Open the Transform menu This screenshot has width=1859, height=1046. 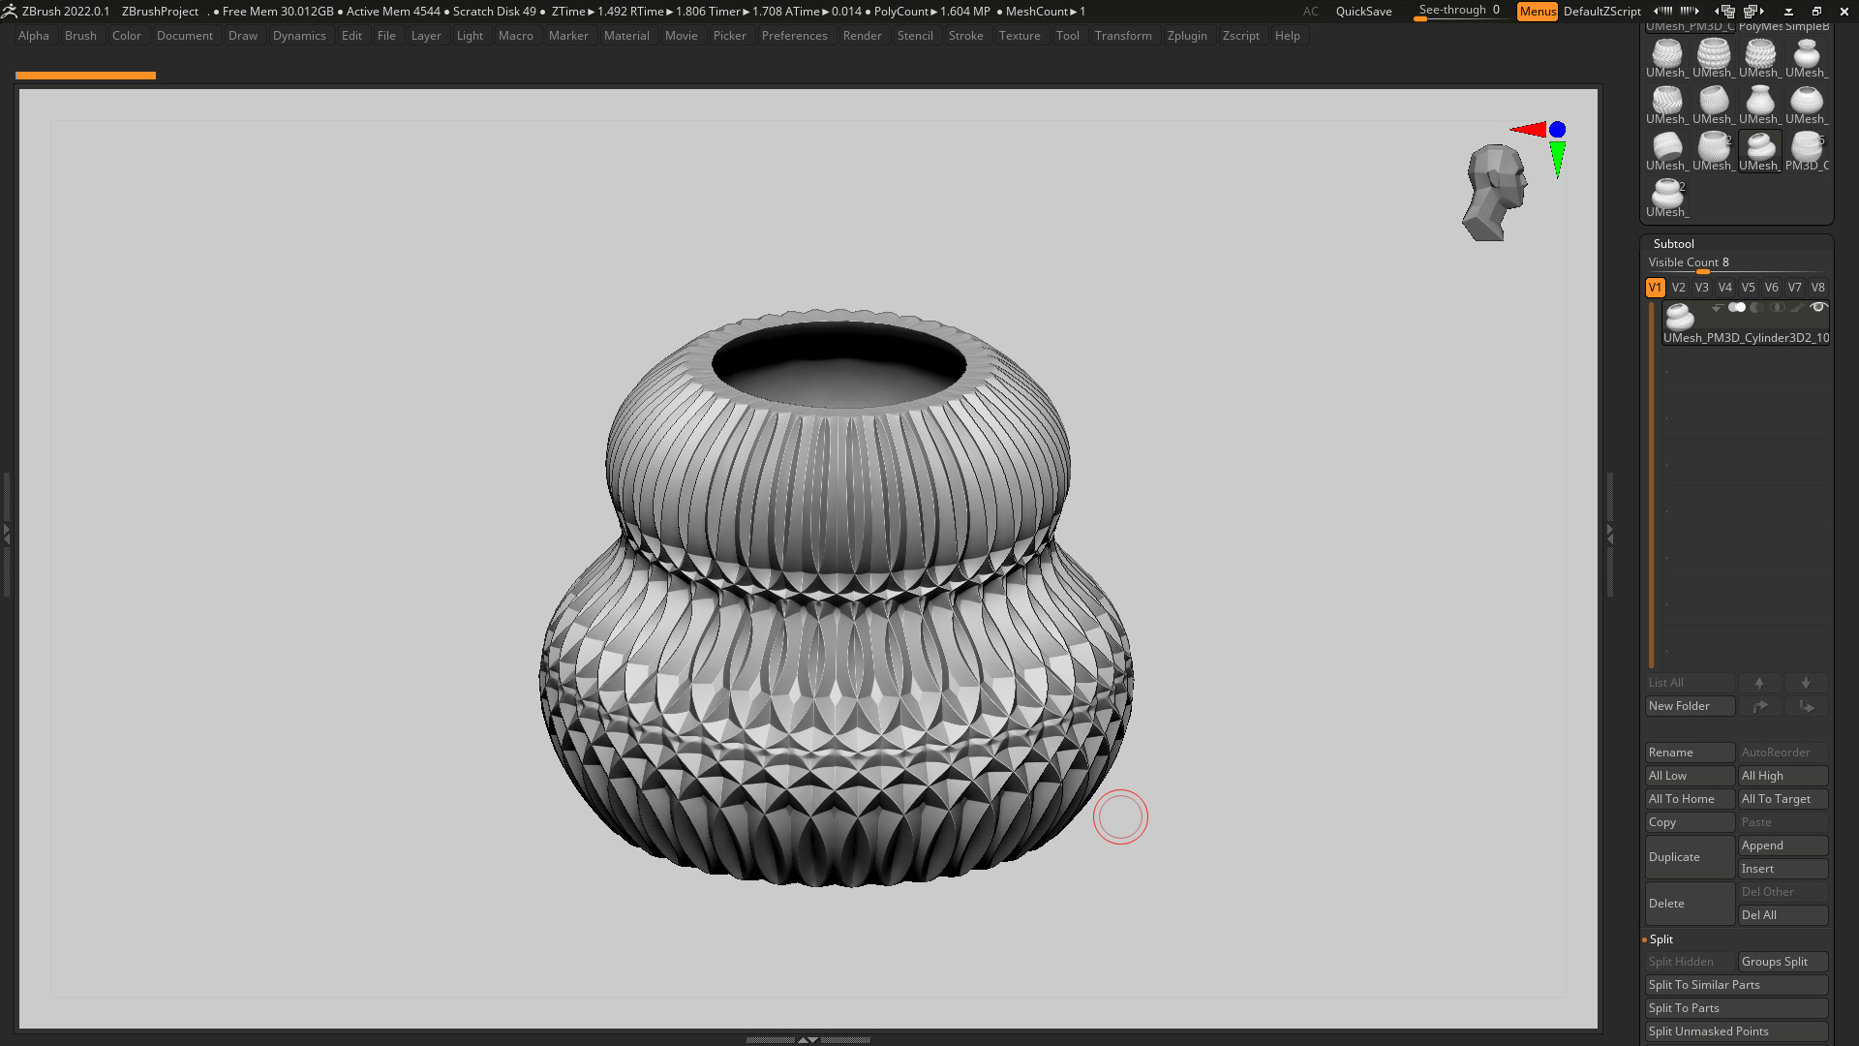[x=1123, y=36]
